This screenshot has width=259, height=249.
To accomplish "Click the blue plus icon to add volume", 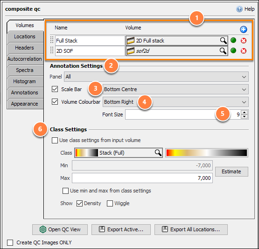I will pos(244,29).
